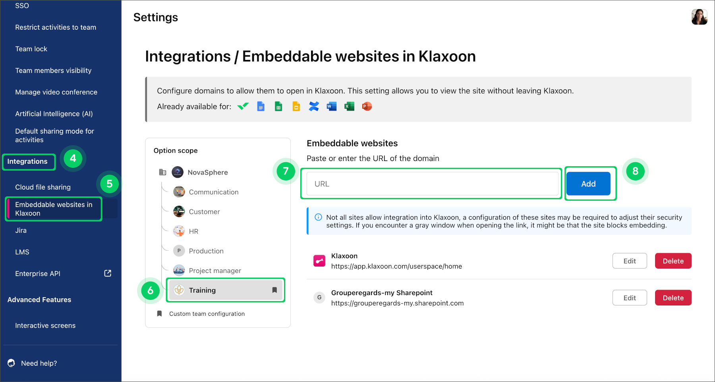This screenshot has height=382, width=715.
Task: Select the Microsoft Word icon
Action: tap(331, 106)
